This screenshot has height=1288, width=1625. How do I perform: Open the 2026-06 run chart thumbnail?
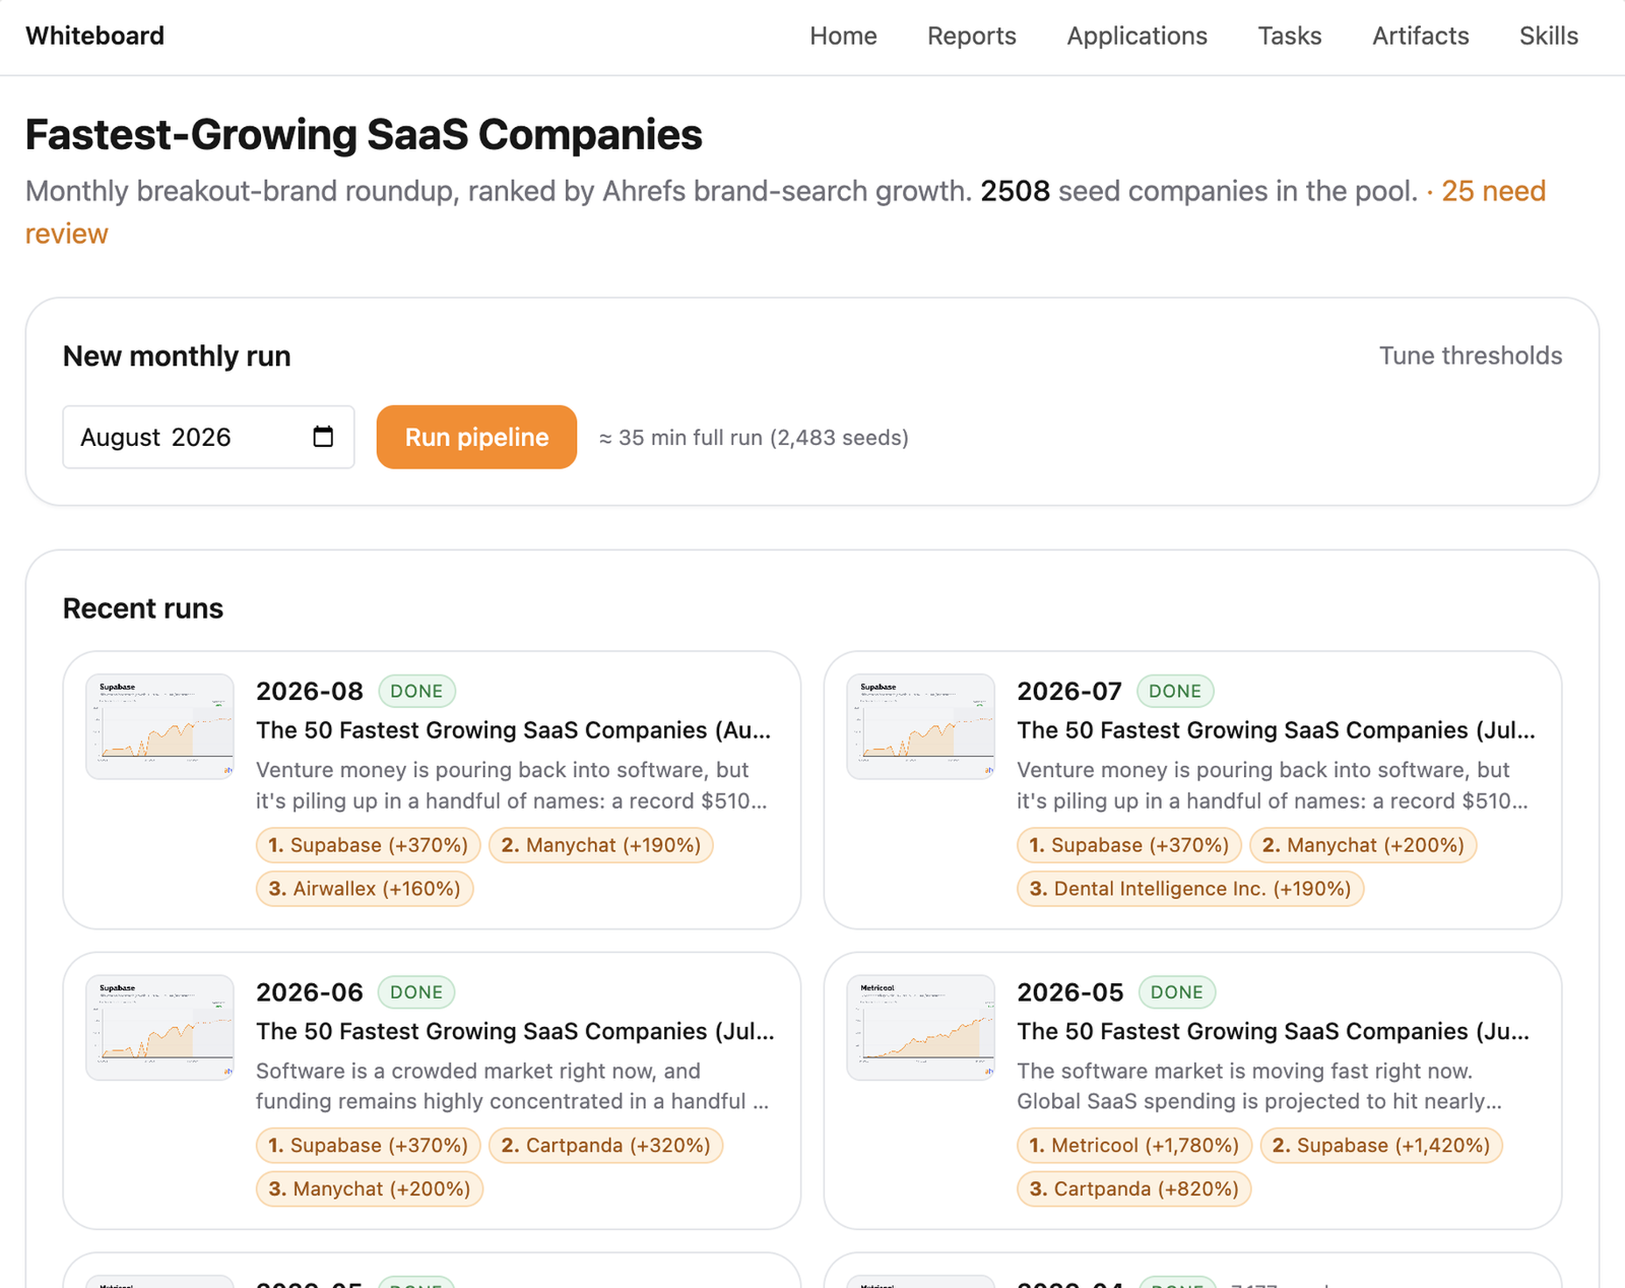pos(160,1027)
